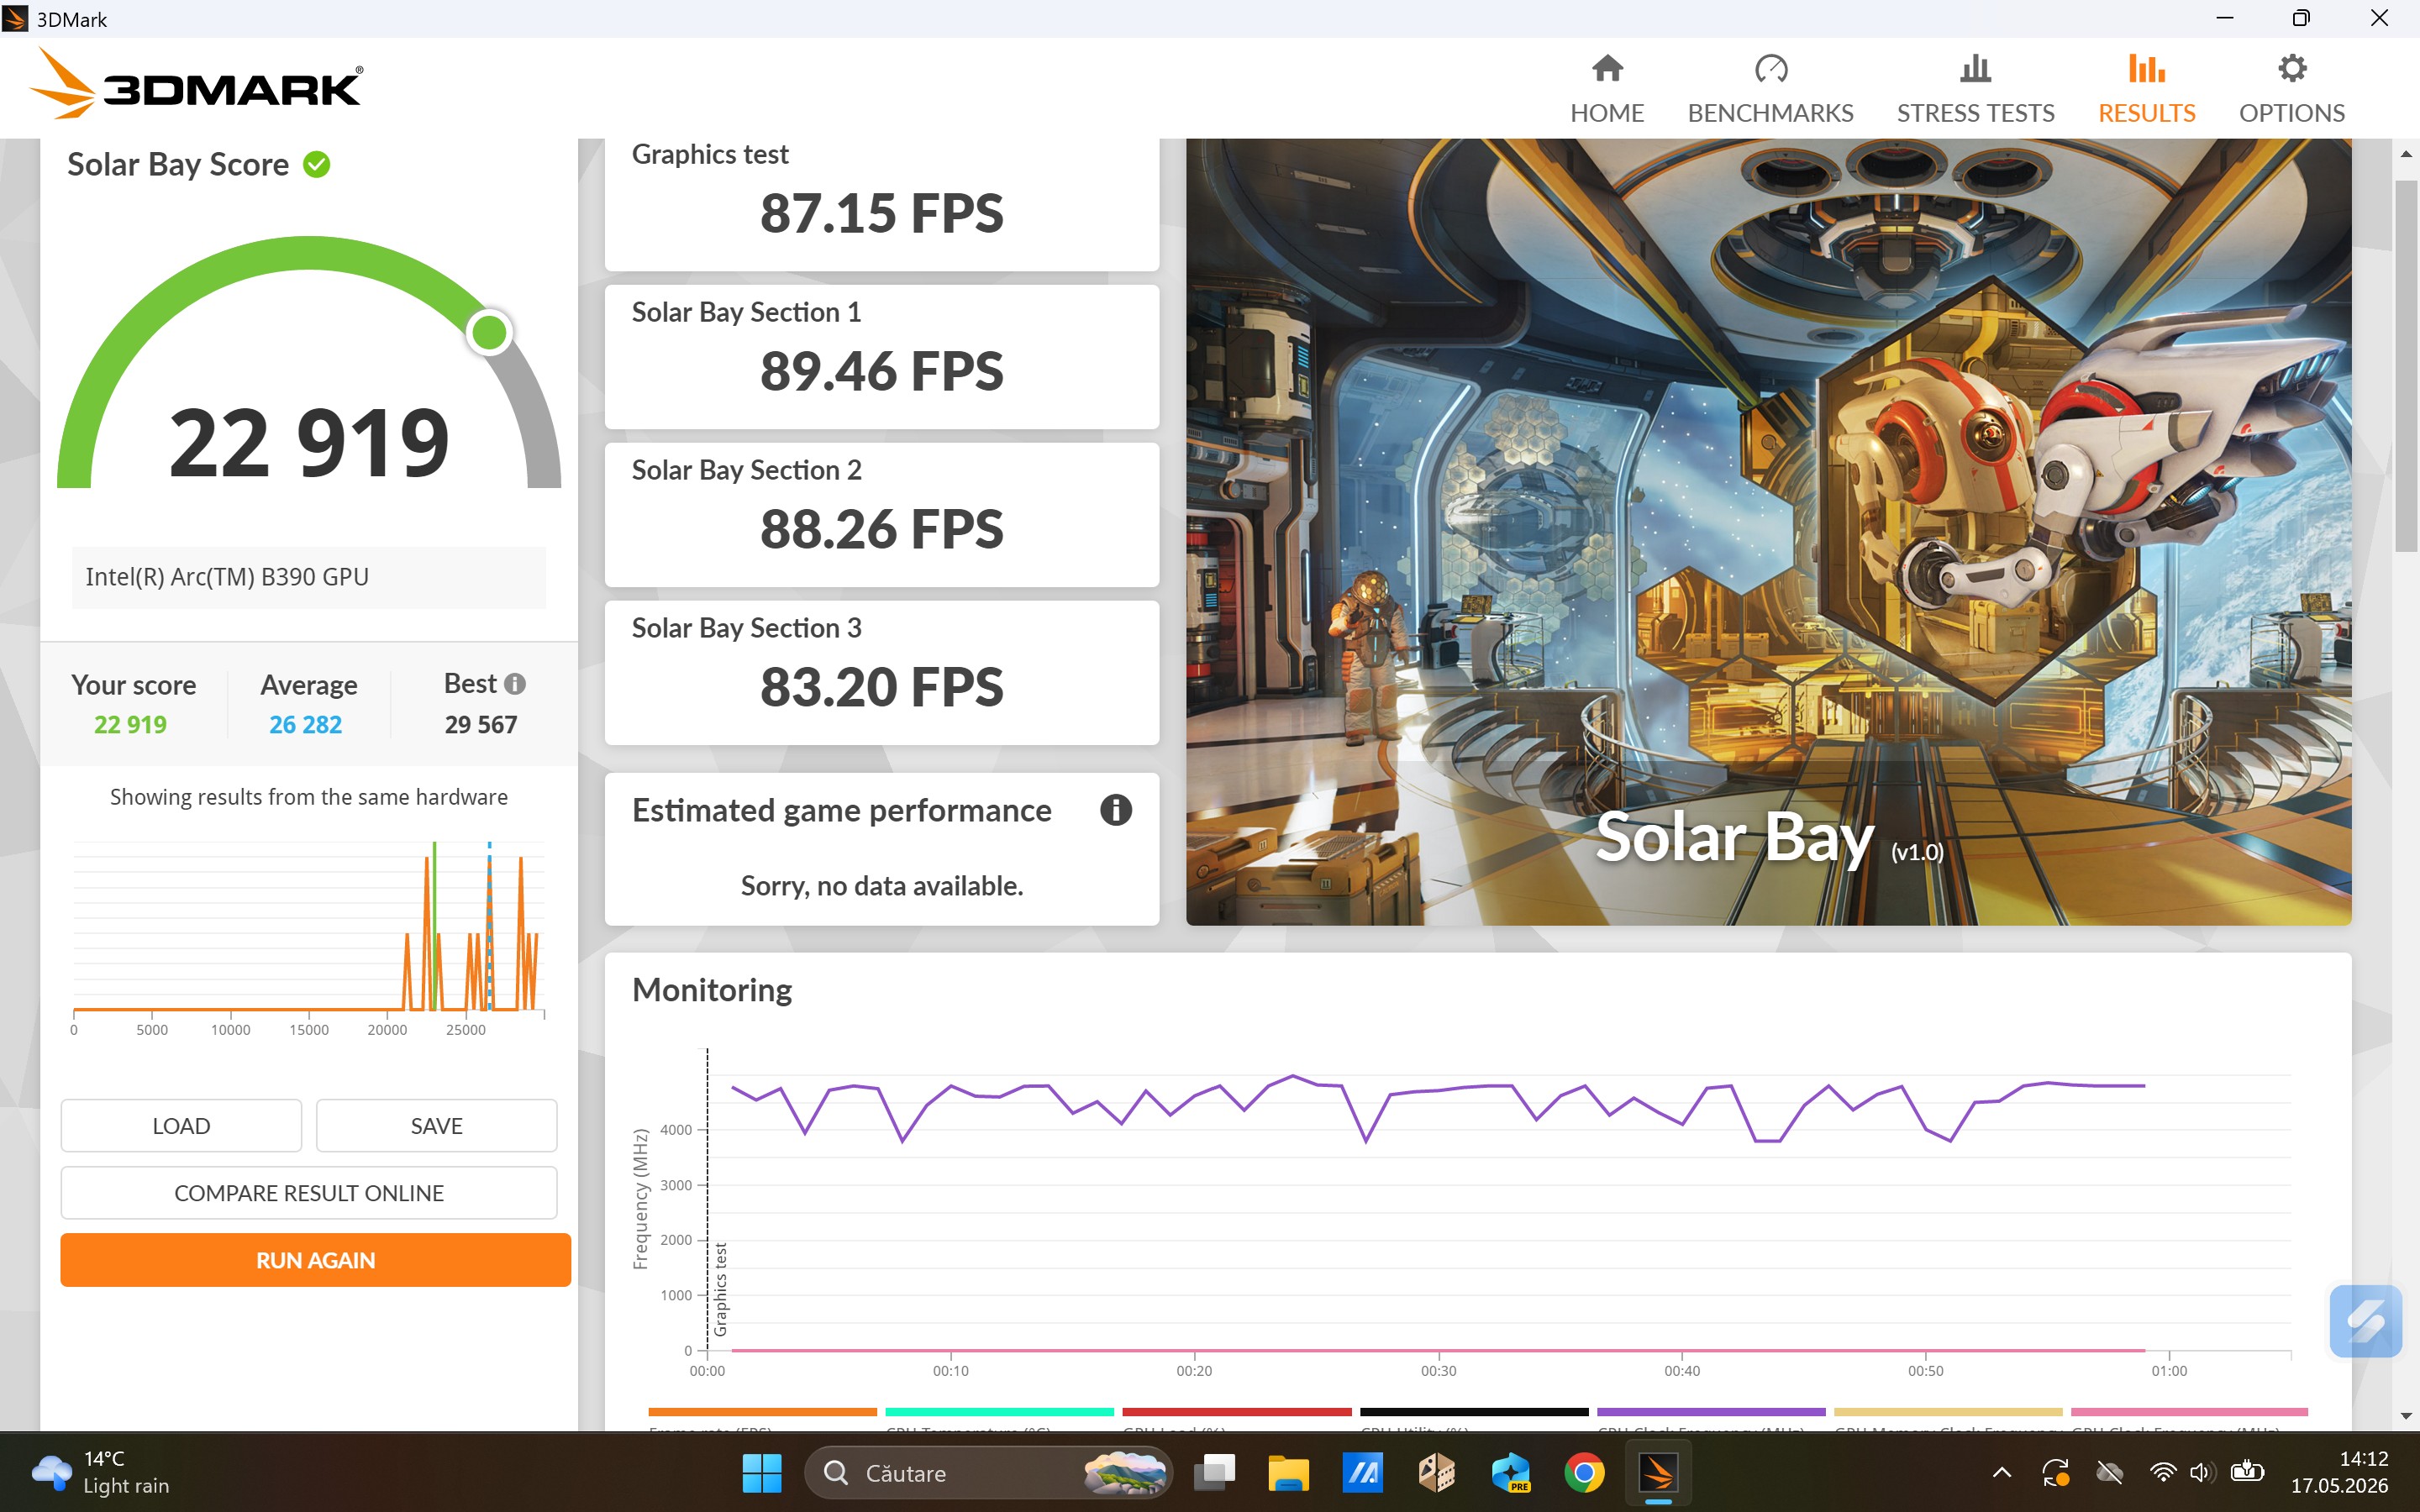Click the LOAD button
This screenshot has width=2420, height=1512.
[x=181, y=1125]
